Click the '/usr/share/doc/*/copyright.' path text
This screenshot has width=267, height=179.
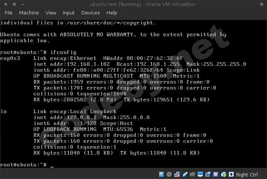point(112,23)
